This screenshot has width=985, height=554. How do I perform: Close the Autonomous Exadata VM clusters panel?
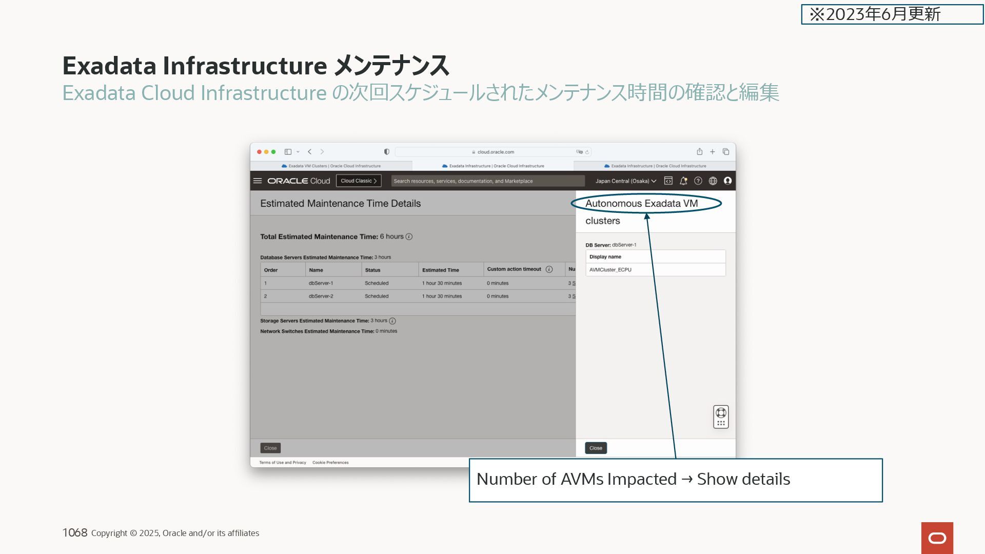coord(596,448)
